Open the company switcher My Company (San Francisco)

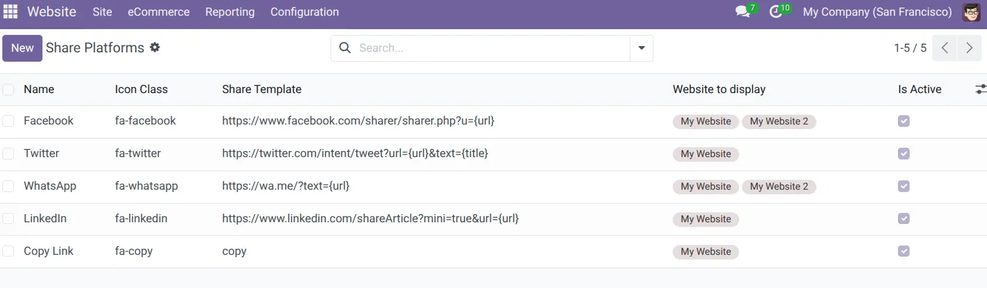878,12
